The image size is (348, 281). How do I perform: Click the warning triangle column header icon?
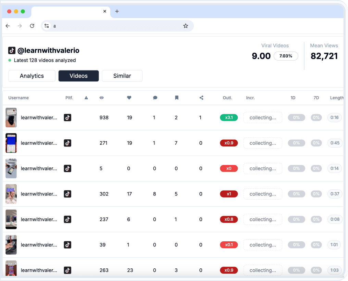click(x=86, y=98)
